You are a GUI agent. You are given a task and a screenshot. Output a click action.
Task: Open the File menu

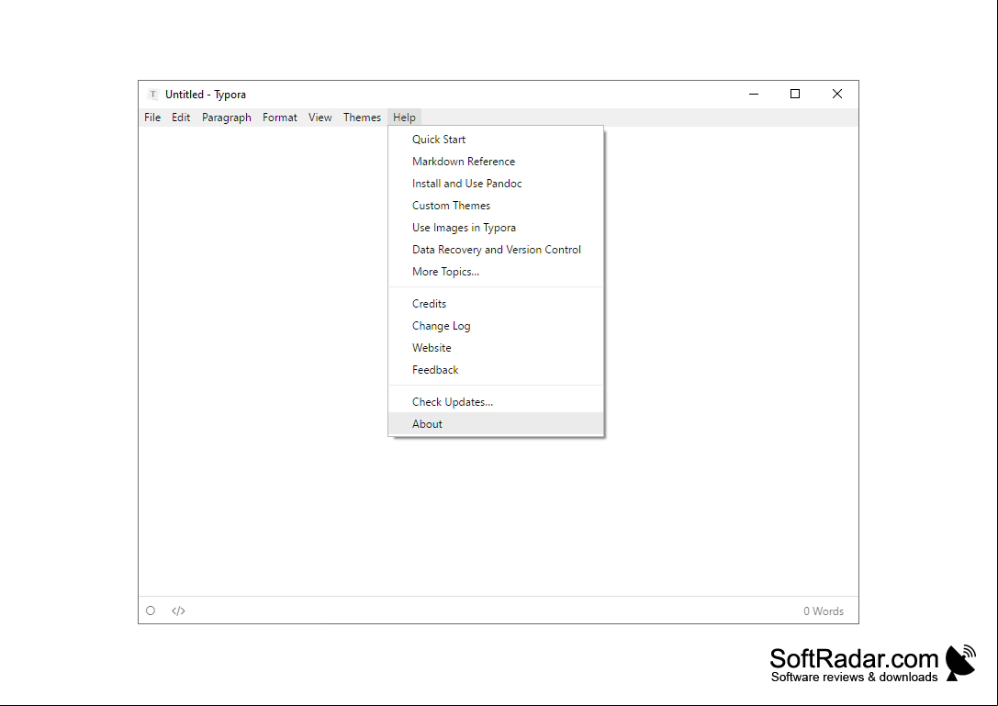pos(152,118)
